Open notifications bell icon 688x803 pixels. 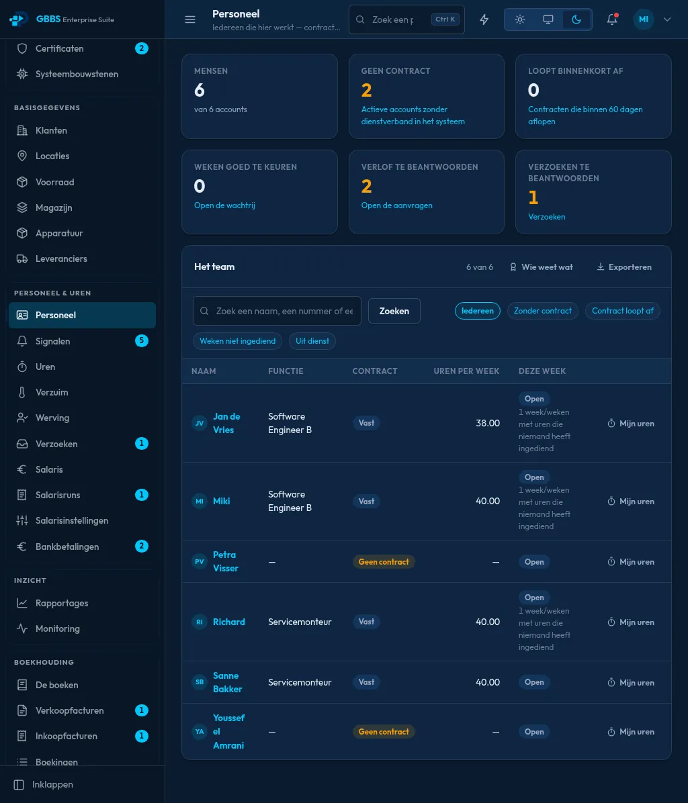pyautogui.click(x=612, y=19)
